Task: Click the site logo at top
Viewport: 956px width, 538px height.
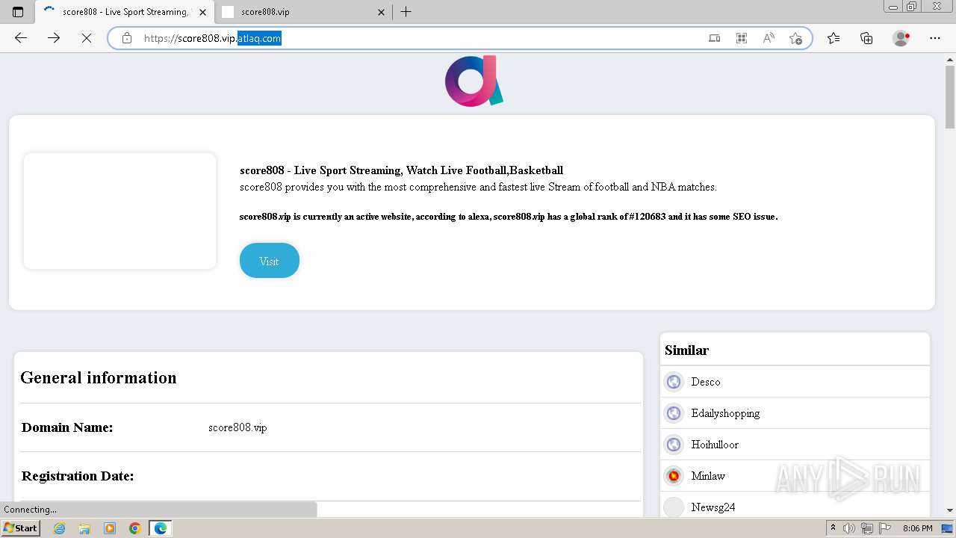Action: (474, 81)
